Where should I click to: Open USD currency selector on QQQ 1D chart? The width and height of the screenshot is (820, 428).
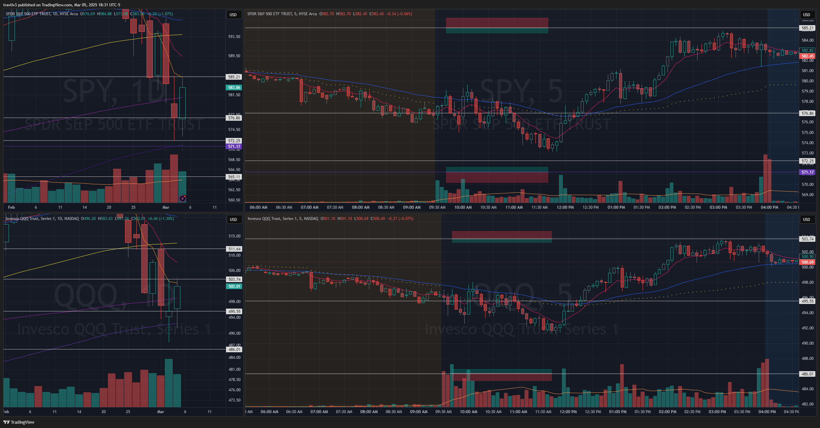[x=233, y=219]
